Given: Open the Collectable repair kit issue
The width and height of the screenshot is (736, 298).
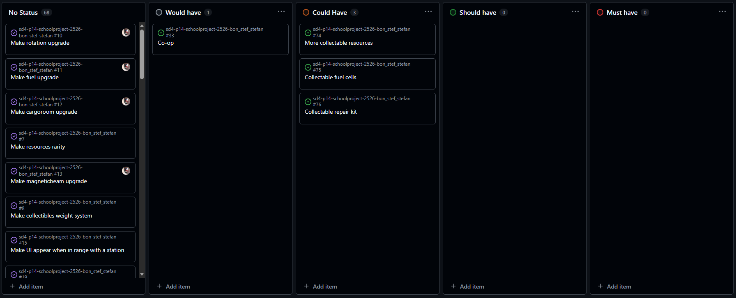Looking at the screenshot, I should (x=331, y=112).
